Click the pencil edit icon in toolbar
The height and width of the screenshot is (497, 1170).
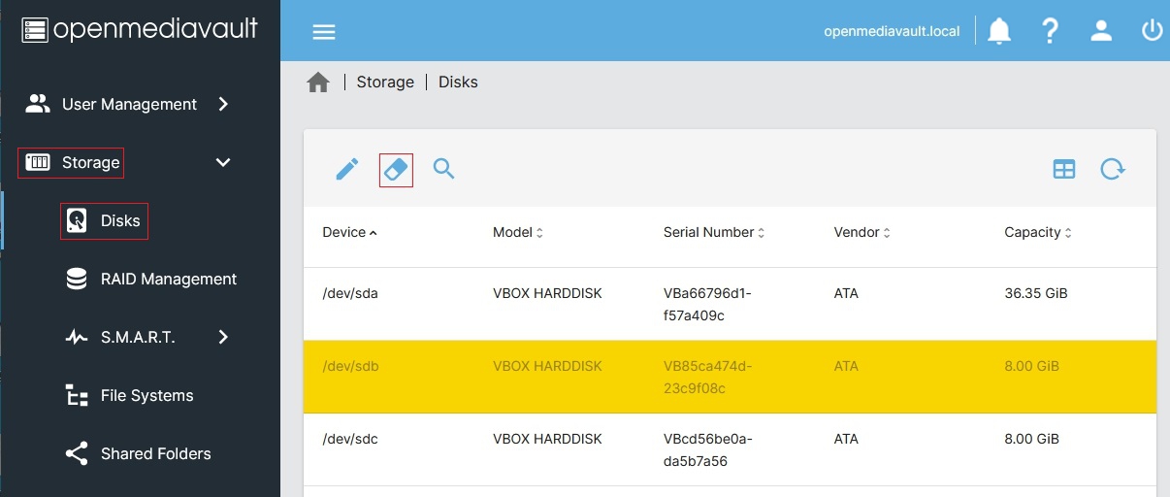[346, 170]
